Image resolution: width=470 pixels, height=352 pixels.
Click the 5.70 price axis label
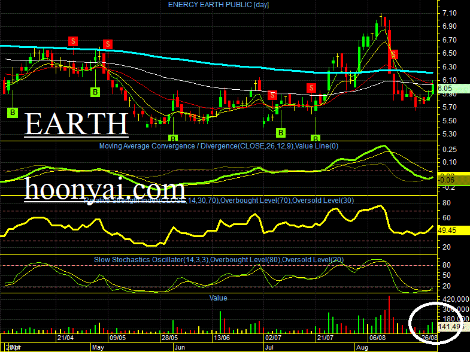click(449, 107)
